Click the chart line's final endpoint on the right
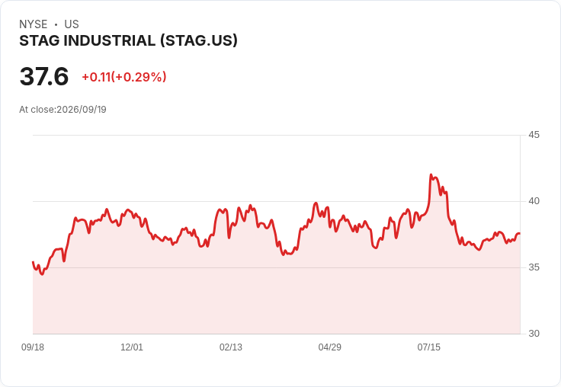 click(x=520, y=234)
